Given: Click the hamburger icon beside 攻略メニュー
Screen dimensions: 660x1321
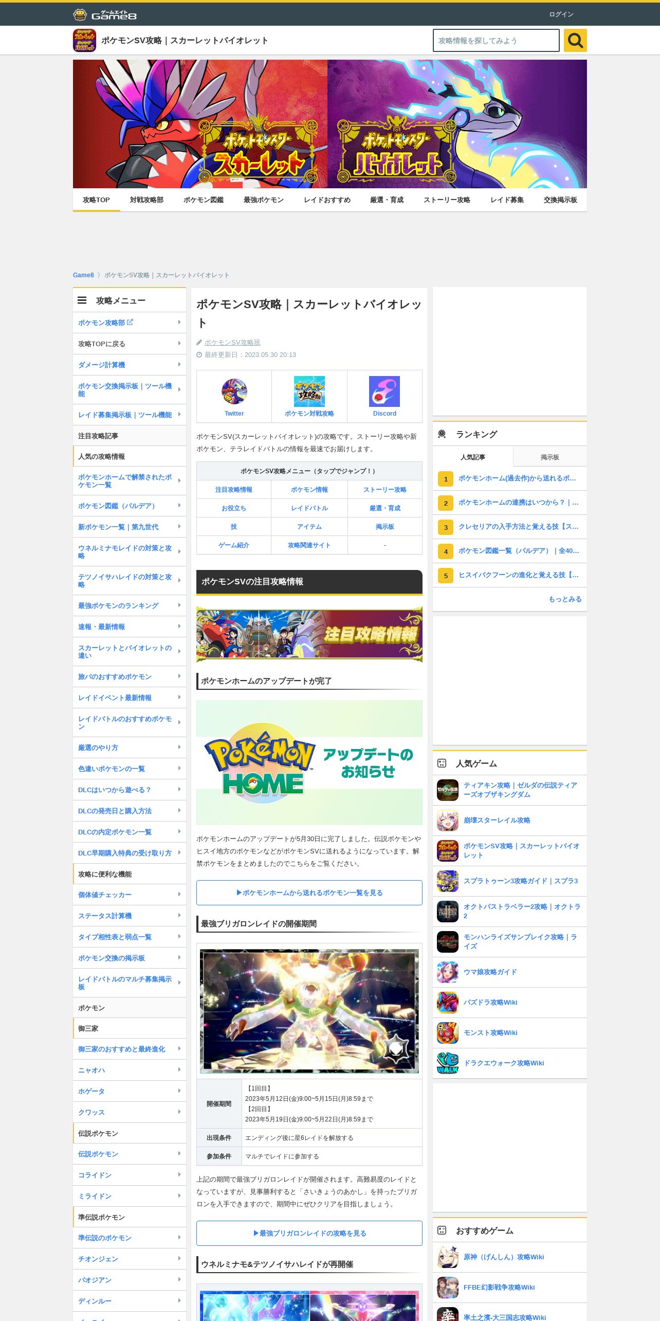Looking at the screenshot, I should click(82, 300).
